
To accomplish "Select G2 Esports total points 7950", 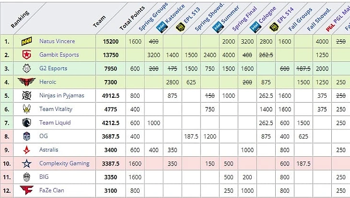I will click(111, 69).
